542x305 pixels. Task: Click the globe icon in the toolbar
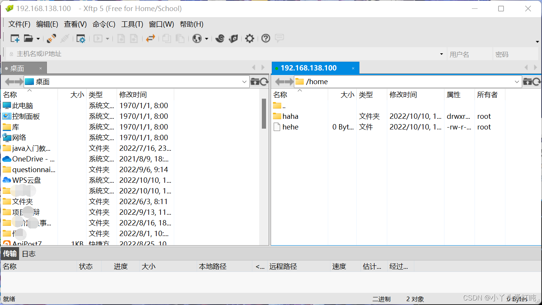tap(197, 38)
